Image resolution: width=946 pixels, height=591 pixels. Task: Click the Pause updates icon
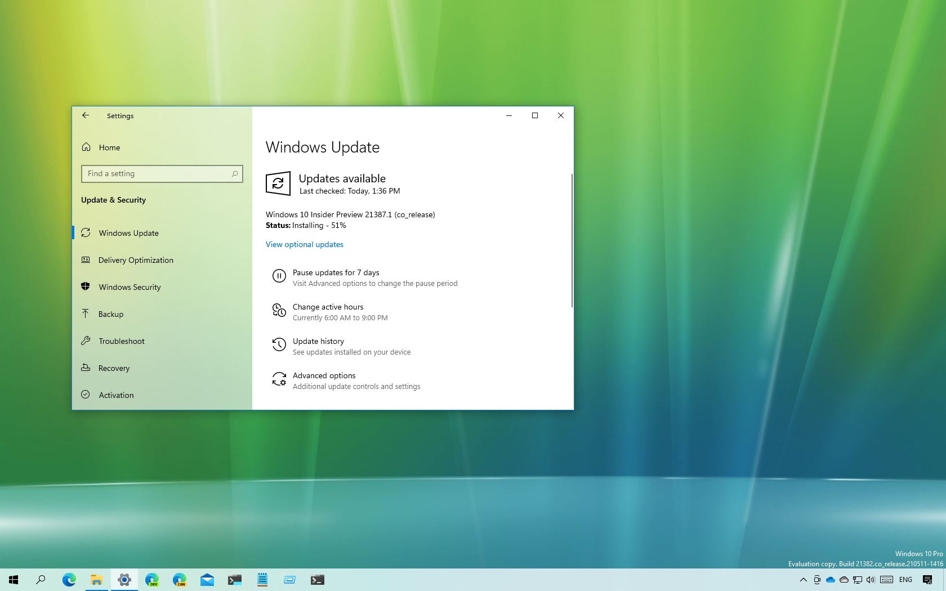tap(279, 276)
